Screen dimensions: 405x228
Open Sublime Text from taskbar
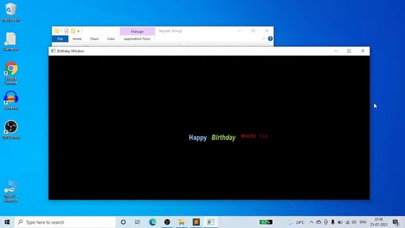(x=196, y=222)
